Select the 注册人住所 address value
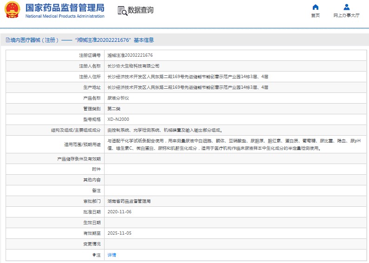 188,77
